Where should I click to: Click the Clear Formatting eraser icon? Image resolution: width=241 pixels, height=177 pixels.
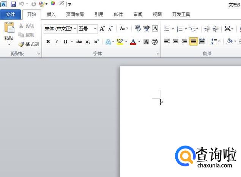(137, 28)
